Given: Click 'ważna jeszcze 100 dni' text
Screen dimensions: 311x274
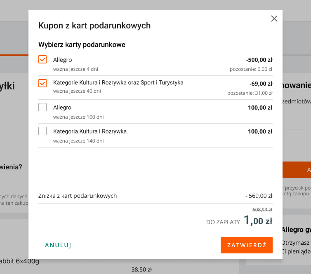Looking at the screenshot, I should tap(78, 117).
